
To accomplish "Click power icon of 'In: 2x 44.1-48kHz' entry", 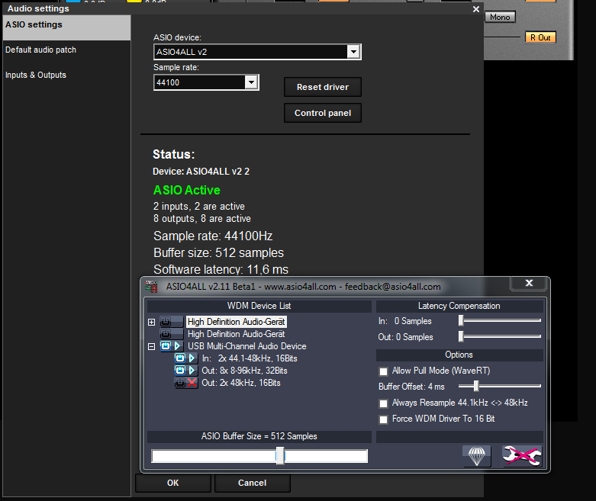I will click(x=180, y=358).
